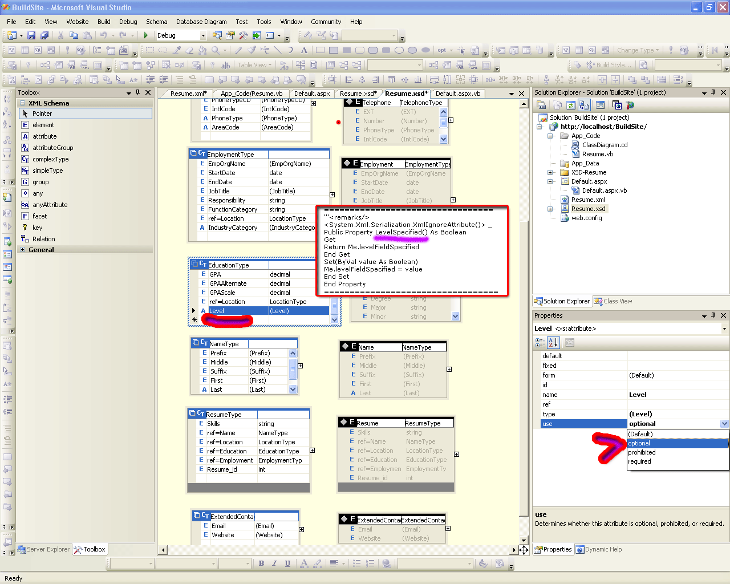Viewport: 730px width, 584px height.
Task: Select the facet tool in Toolbox
Action: tap(86, 216)
